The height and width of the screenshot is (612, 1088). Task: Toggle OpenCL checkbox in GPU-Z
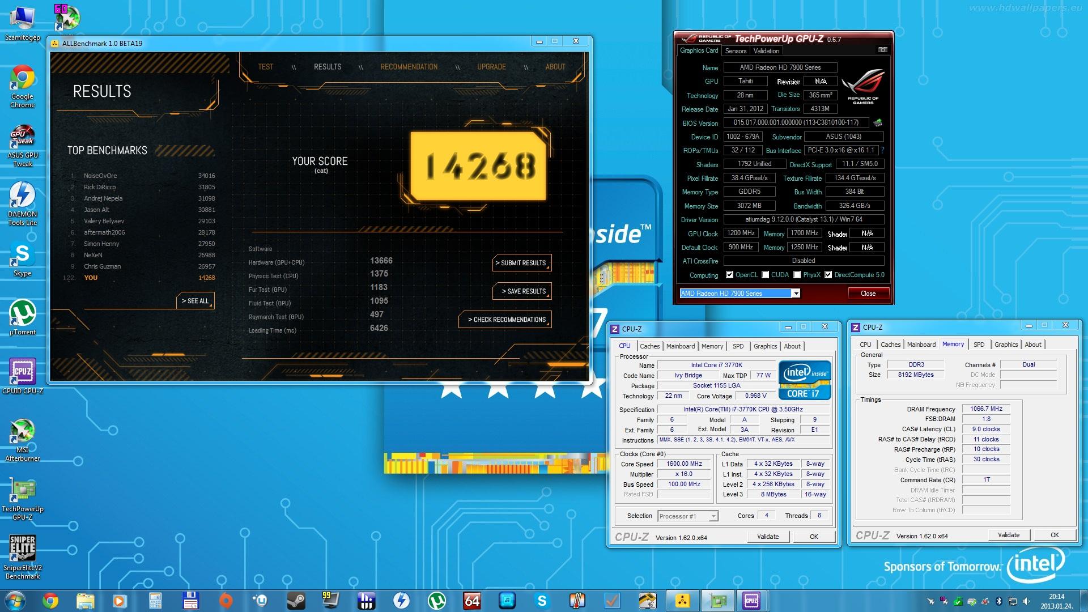pos(730,275)
